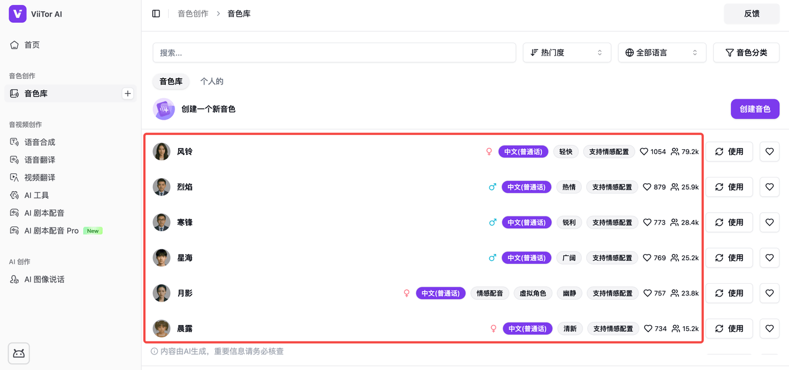Screen dimensions: 789x370
Task: Open the 音色分类 filter
Action: tap(746, 53)
